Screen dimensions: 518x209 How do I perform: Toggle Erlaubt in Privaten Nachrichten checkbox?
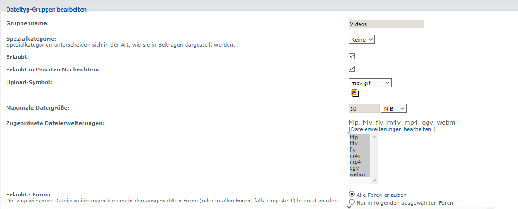[352, 69]
